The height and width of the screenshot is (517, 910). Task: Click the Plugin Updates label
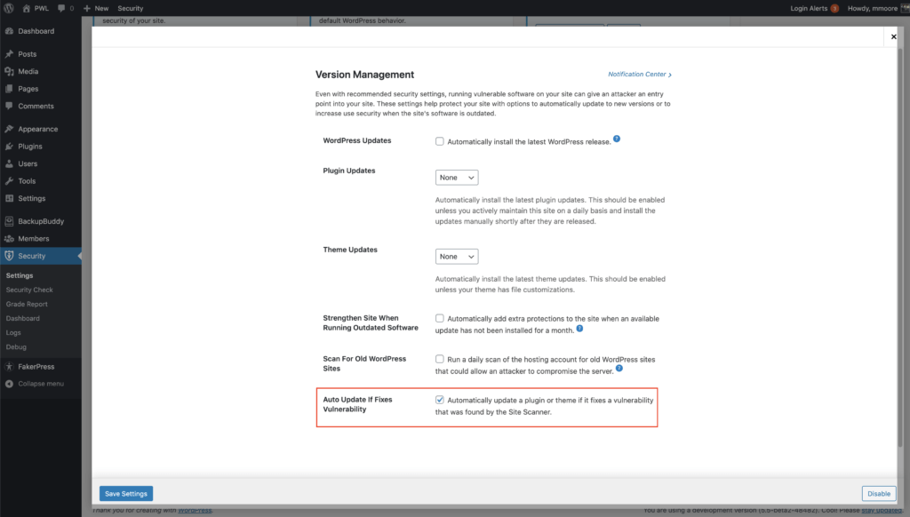[x=348, y=171]
